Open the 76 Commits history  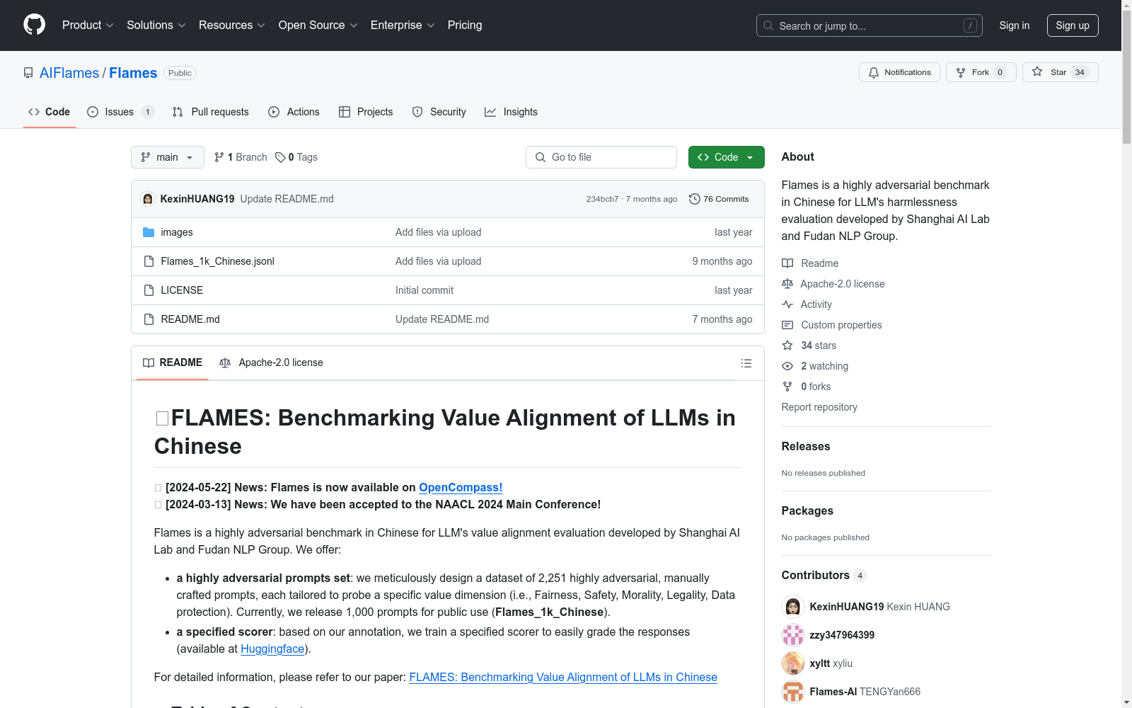click(x=719, y=199)
